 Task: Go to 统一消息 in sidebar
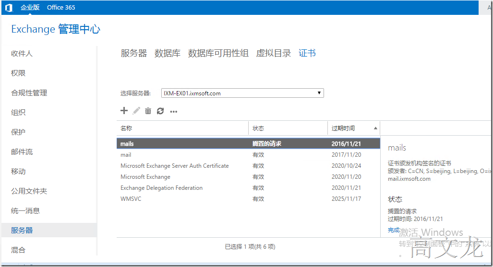(25, 211)
